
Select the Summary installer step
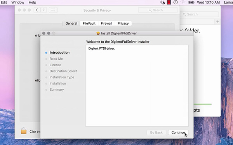point(57,90)
